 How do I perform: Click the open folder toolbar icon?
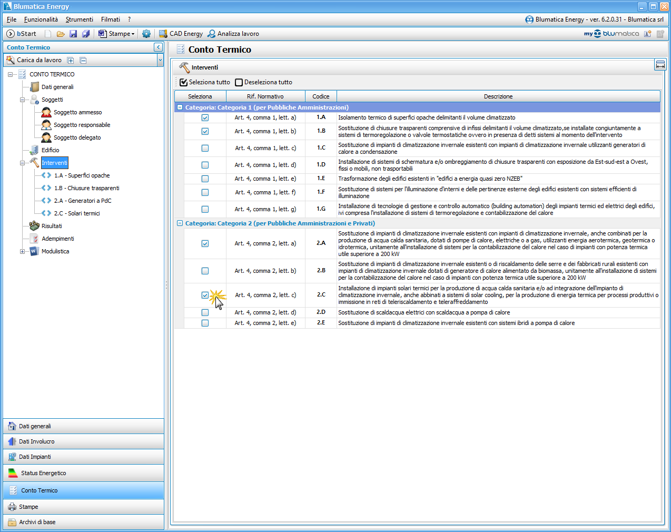[x=61, y=34]
